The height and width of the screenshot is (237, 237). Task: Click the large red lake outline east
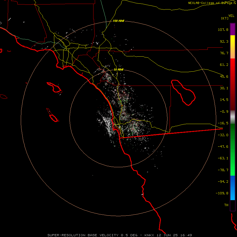coord(183,92)
